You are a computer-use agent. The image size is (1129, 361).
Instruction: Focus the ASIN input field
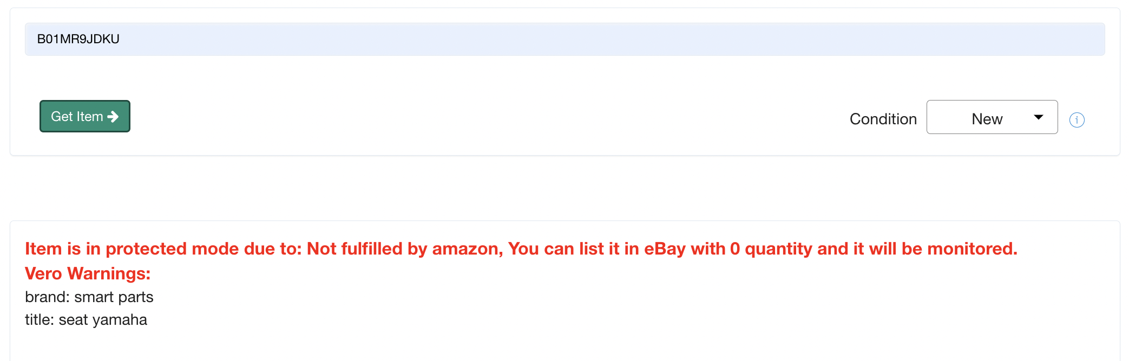point(564,39)
